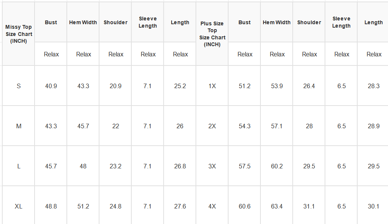388x224 pixels.
Task: Select size M row label
Action: [x=19, y=126]
